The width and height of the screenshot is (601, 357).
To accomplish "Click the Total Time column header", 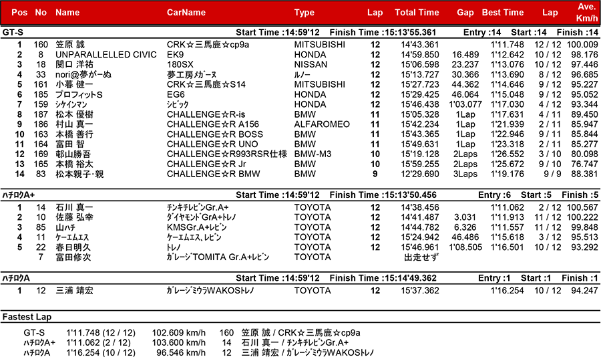I will coord(417,12).
